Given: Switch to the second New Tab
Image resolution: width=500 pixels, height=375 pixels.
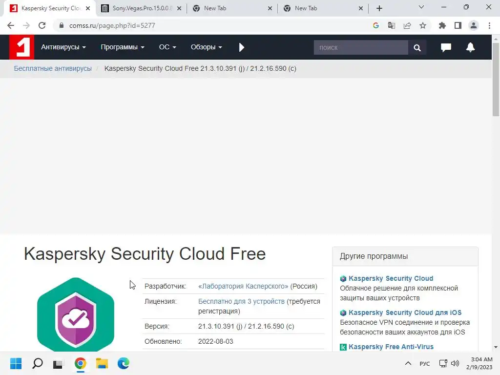Looking at the screenshot, I should (x=324, y=8).
